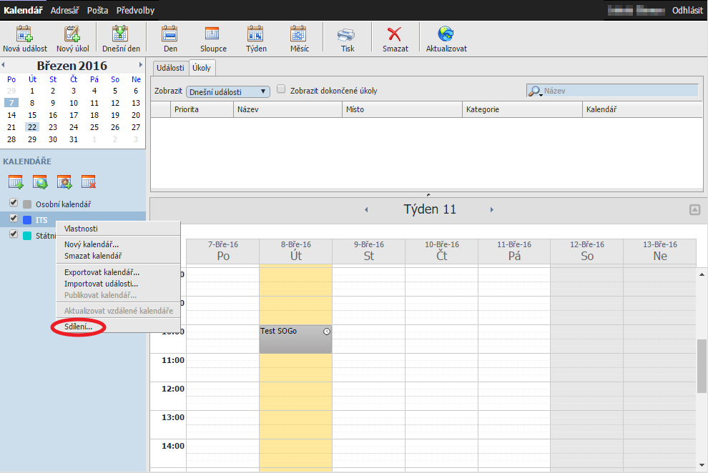The width and height of the screenshot is (708, 473).
Task: Sort by Kalendář column header
Action: [x=642, y=109]
